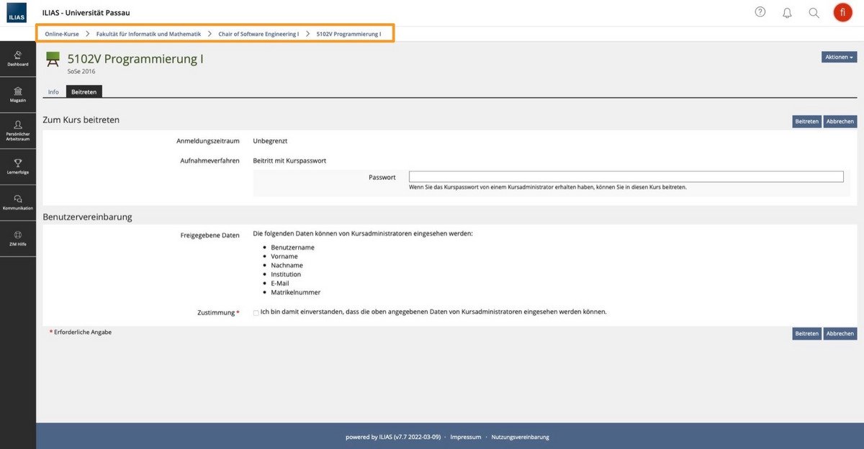Open Chair of Software Engineering I breadcrumb

[258, 34]
